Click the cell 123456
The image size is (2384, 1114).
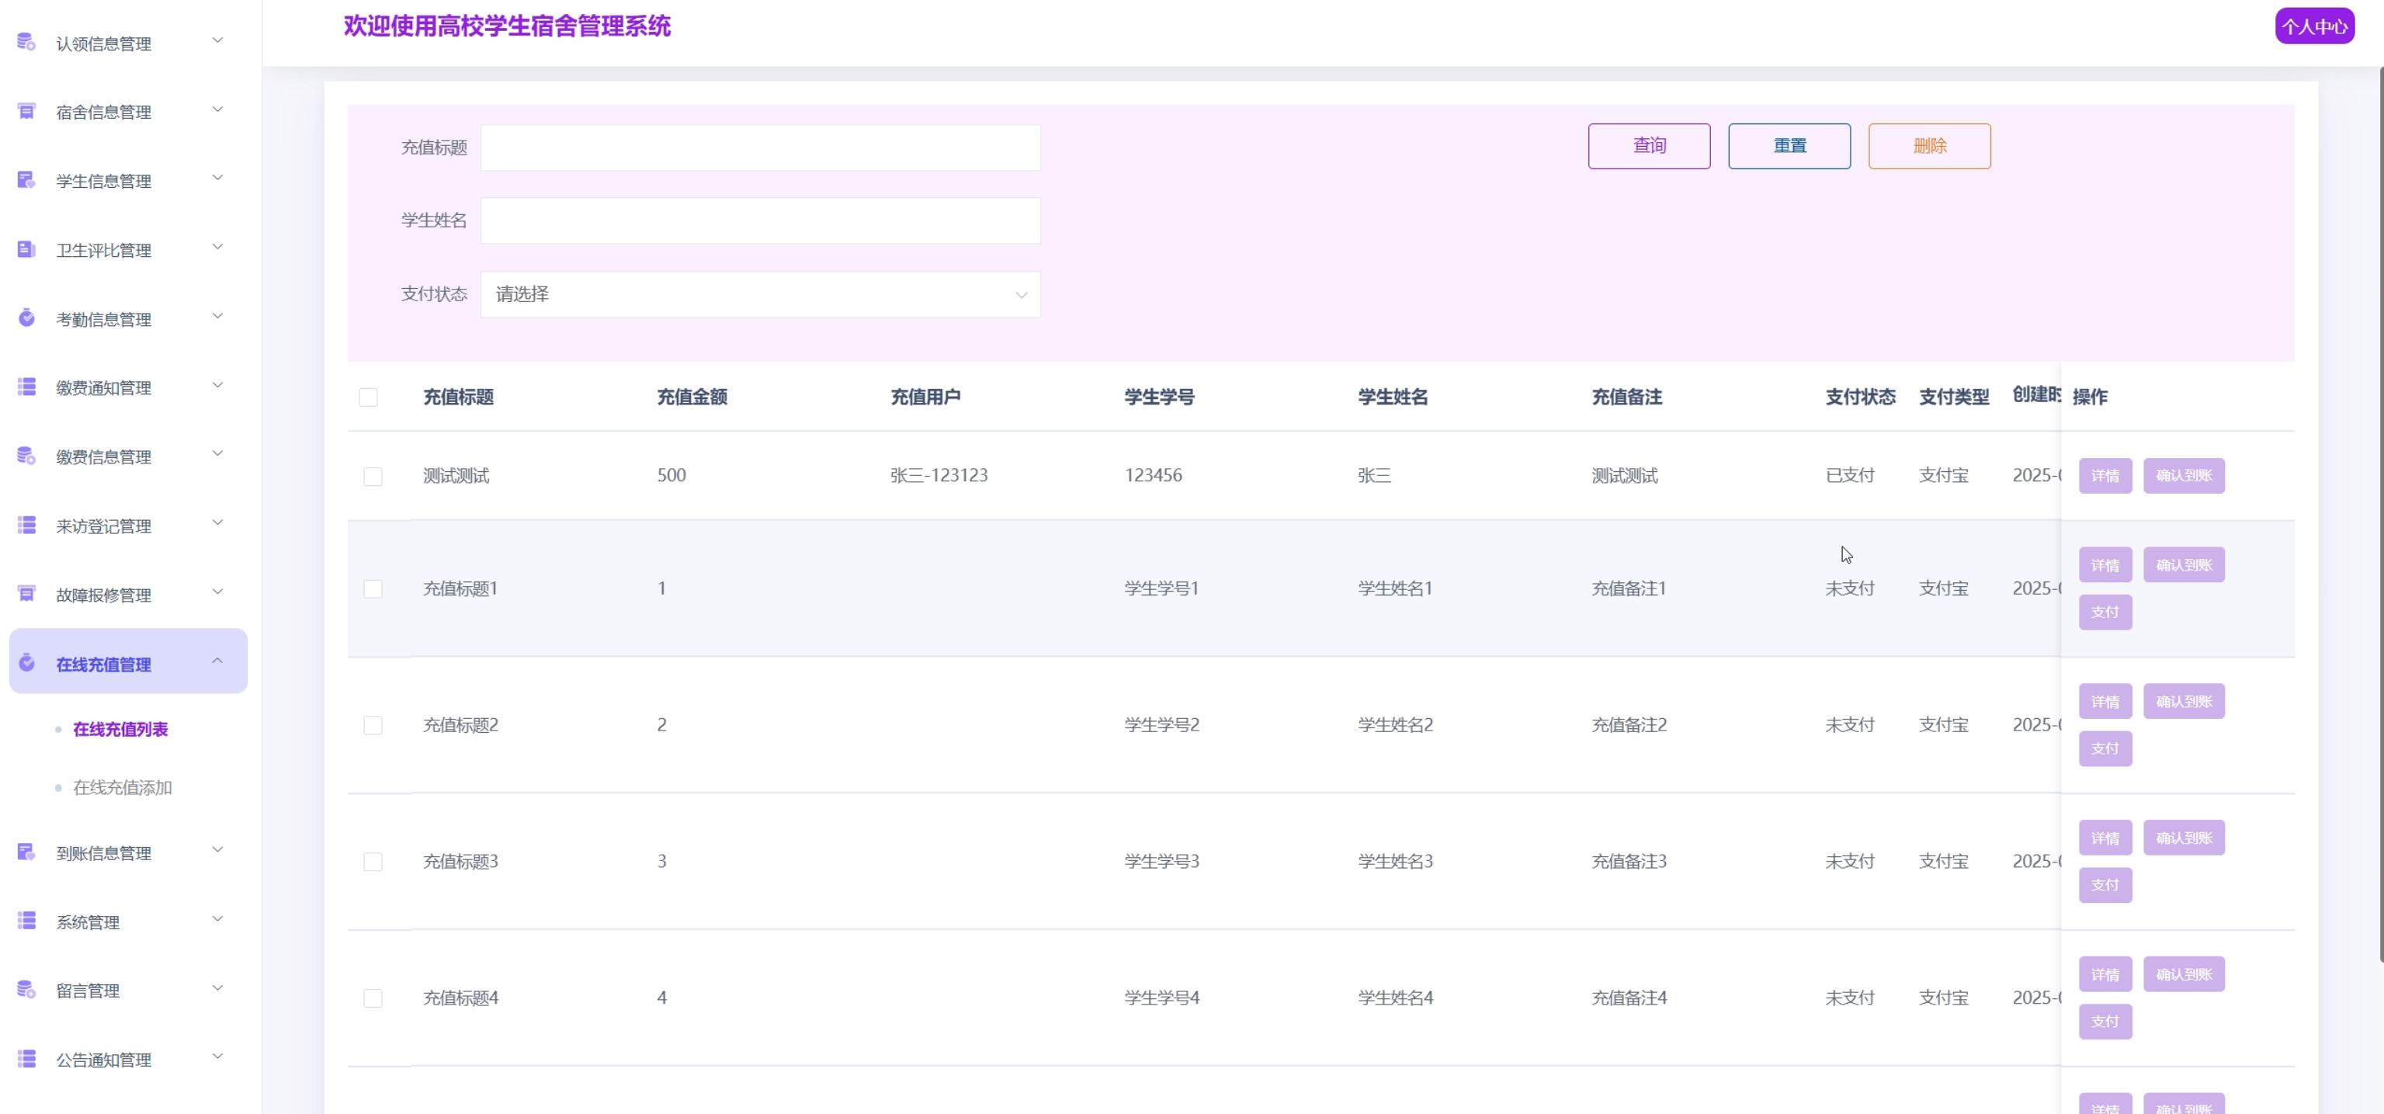[1152, 476]
